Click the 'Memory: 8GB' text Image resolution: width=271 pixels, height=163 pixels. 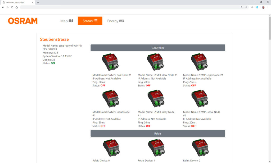pyautogui.click(x=50, y=53)
